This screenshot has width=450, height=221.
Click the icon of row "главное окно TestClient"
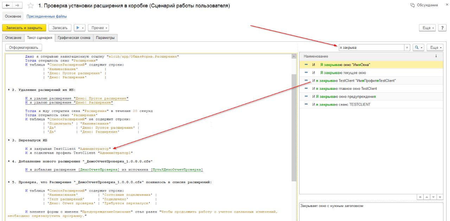tap(306, 88)
